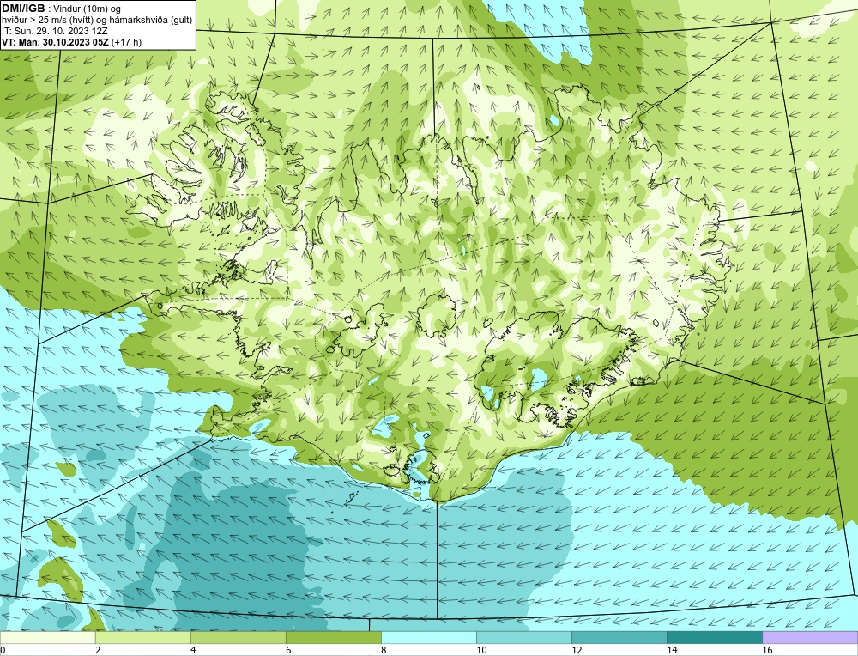This screenshot has width=858, height=656.
Task: Click the 'IT: Sun. 29. 10. 2023 12Z' line
Action: click(x=55, y=31)
